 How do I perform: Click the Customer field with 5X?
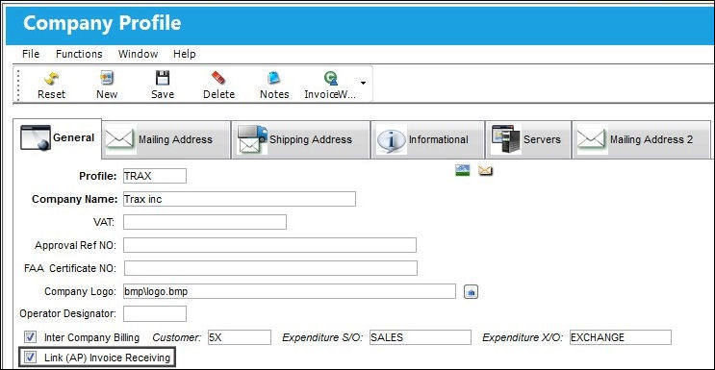tap(240, 337)
